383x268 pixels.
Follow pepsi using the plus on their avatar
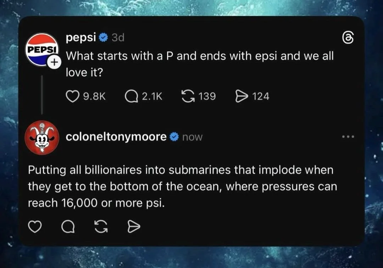coord(55,61)
